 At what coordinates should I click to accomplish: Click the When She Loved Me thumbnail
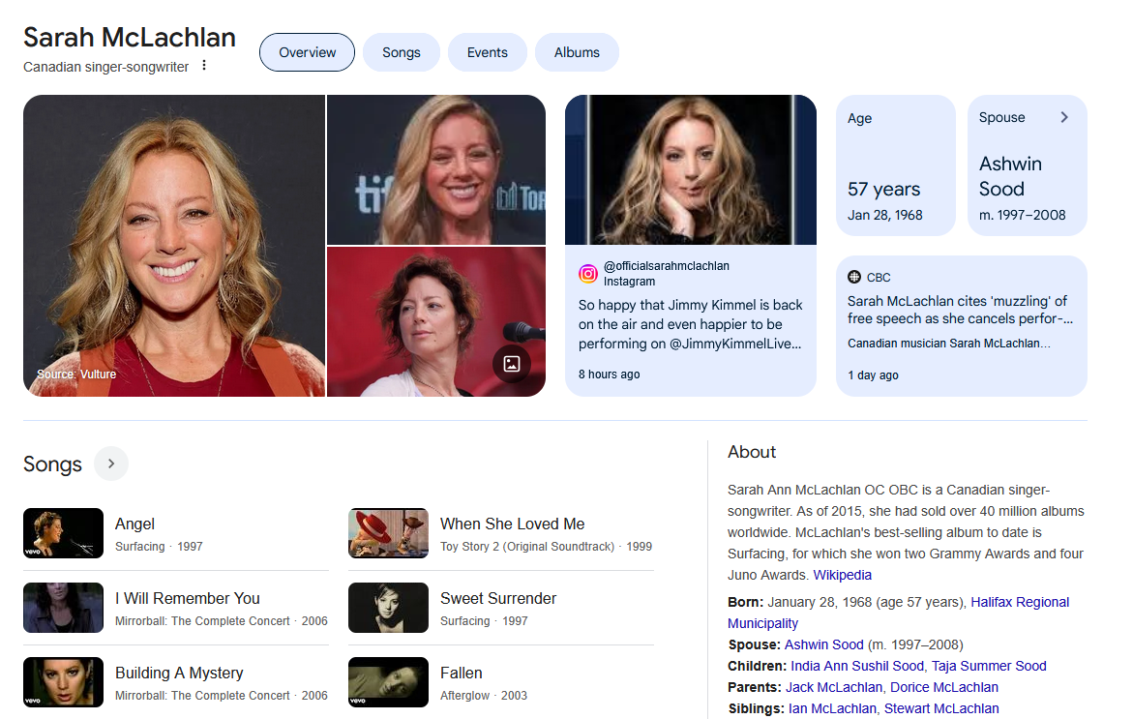[389, 533]
